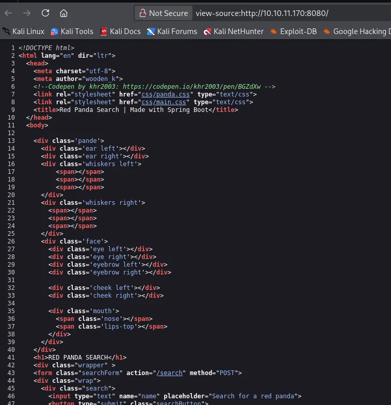Click the 'eyebrow right' class text
The width and height of the screenshot is (391, 405).
tap(117, 272)
